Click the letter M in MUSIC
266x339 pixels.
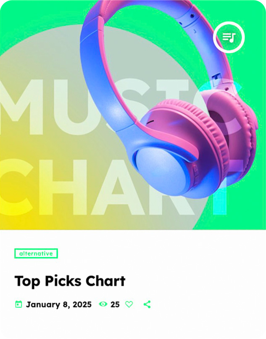21,107
